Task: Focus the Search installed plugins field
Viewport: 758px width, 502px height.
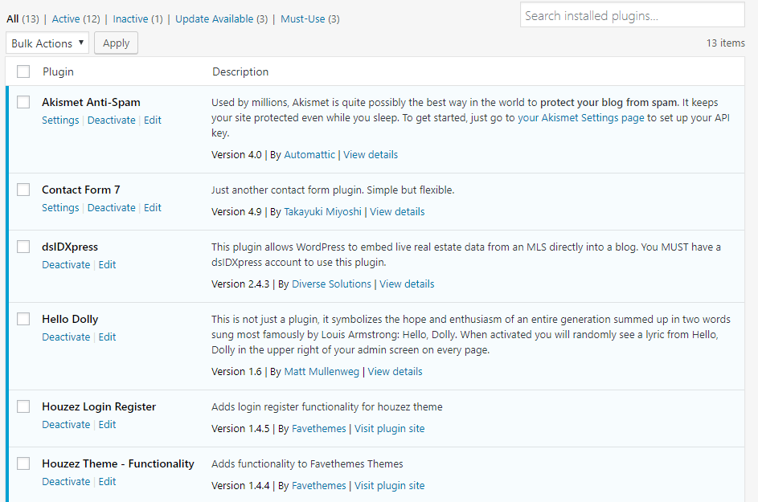Action: click(633, 15)
